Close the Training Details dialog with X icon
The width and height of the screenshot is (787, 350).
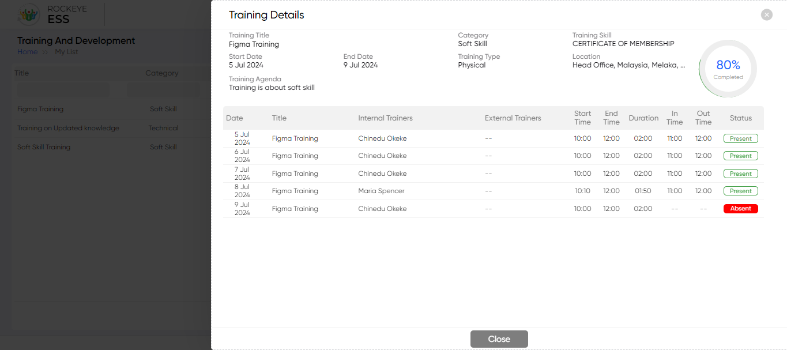(766, 15)
